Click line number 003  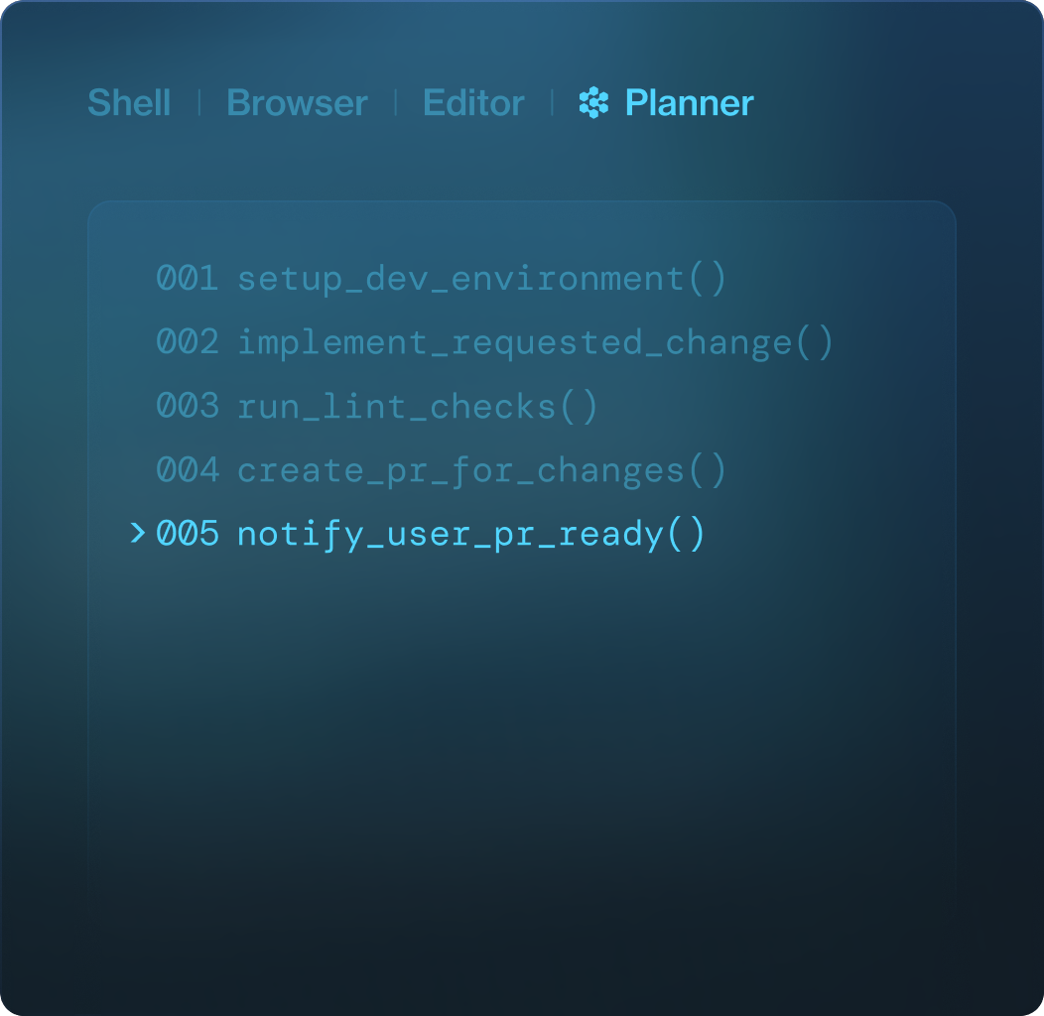pyautogui.click(x=187, y=407)
